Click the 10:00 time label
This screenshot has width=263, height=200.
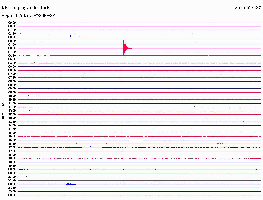[x=12, y=96]
